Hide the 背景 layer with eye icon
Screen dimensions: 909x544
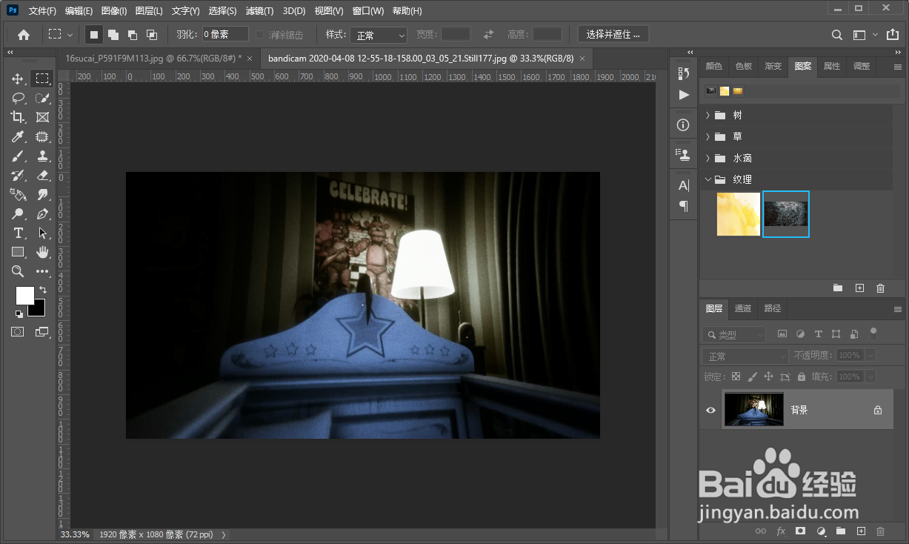[x=711, y=410]
